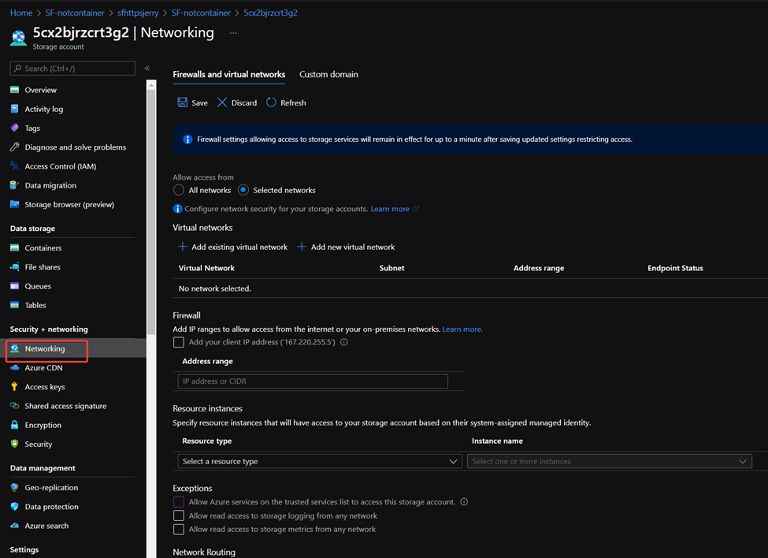Screen dimensions: 768x558
Task: Click the Endpoint Status column header
Action: pos(675,268)
